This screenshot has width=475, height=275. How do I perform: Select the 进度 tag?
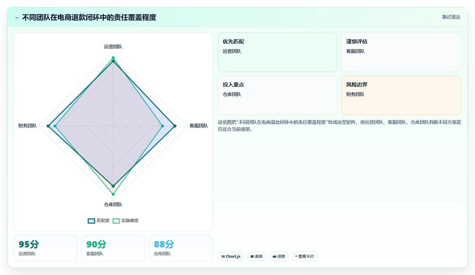[279, 256]
